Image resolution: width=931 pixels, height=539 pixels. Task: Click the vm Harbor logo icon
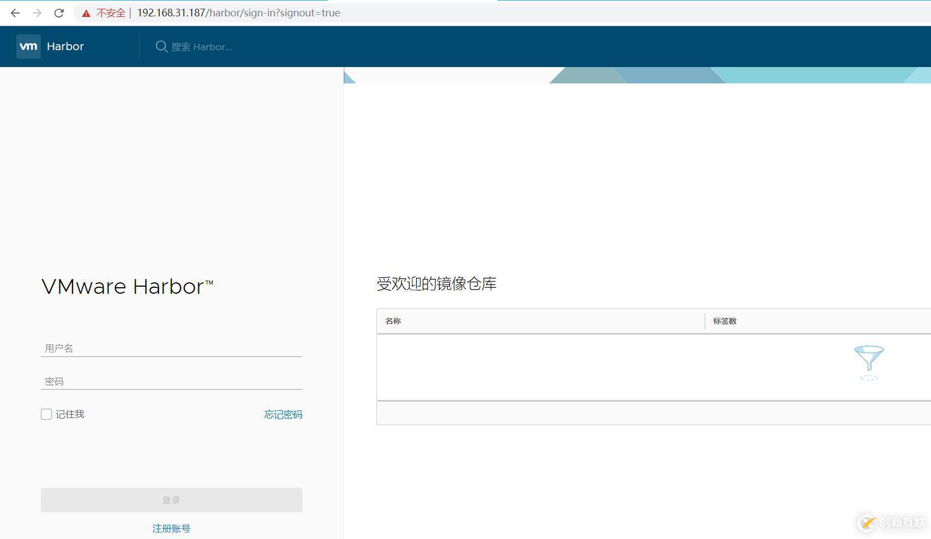28,46
